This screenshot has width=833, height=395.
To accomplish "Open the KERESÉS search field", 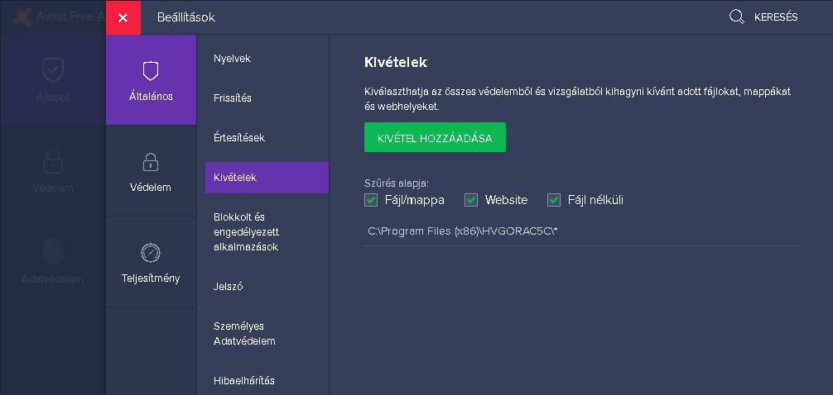I will [776, 17].
